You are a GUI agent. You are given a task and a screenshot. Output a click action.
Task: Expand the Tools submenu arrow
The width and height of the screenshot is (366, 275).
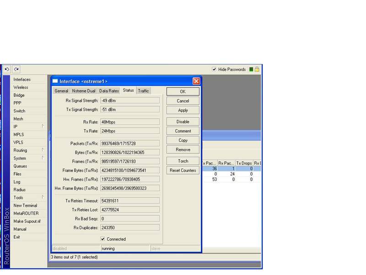(x=43, y=197)
